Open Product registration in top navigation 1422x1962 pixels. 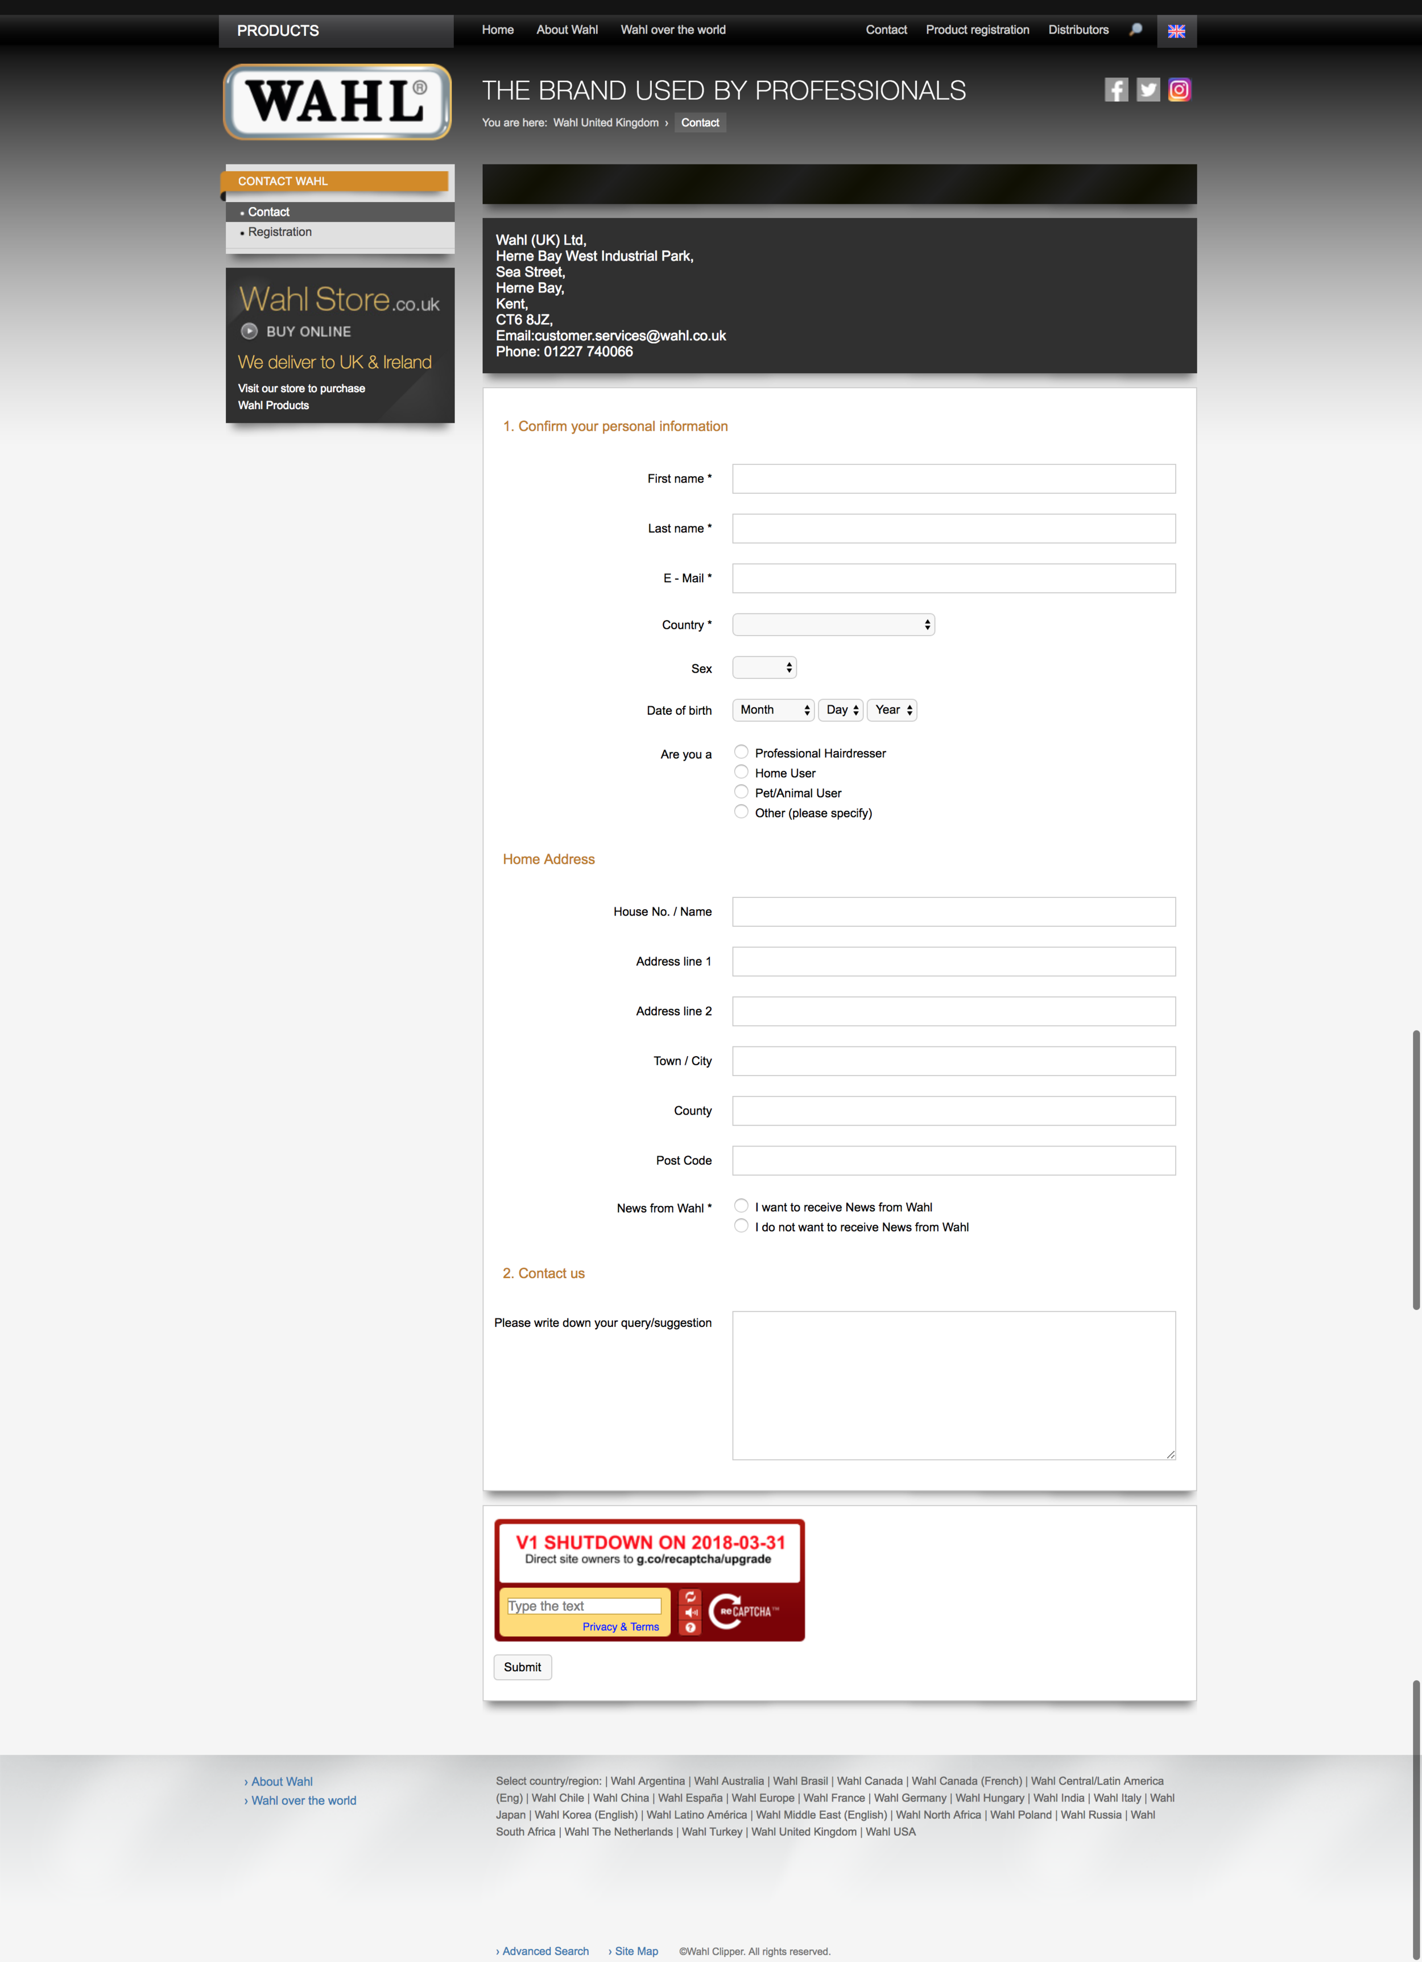coord(977,30)
